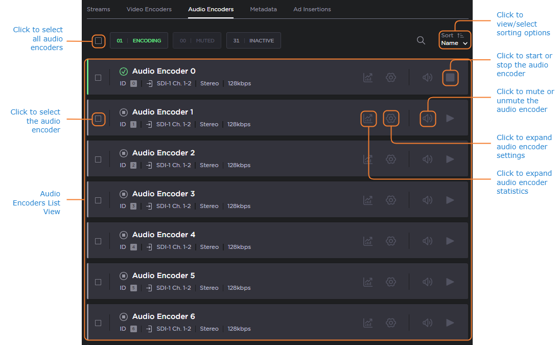Click the search magnifier icon
This screenshot has height=345, width=557.
[421, 40]
